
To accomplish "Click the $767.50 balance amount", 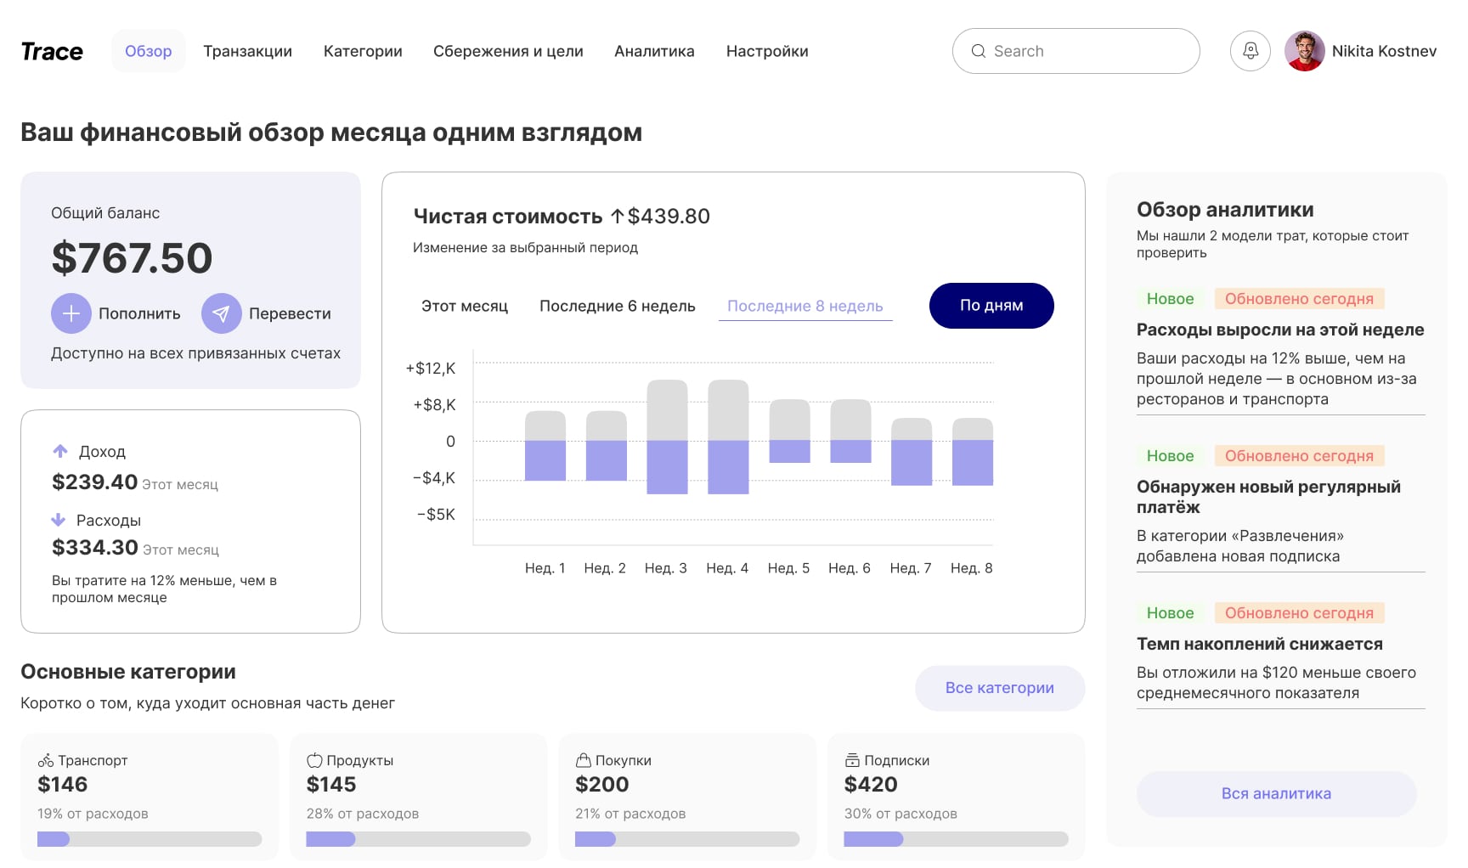I will coord(132,258).
